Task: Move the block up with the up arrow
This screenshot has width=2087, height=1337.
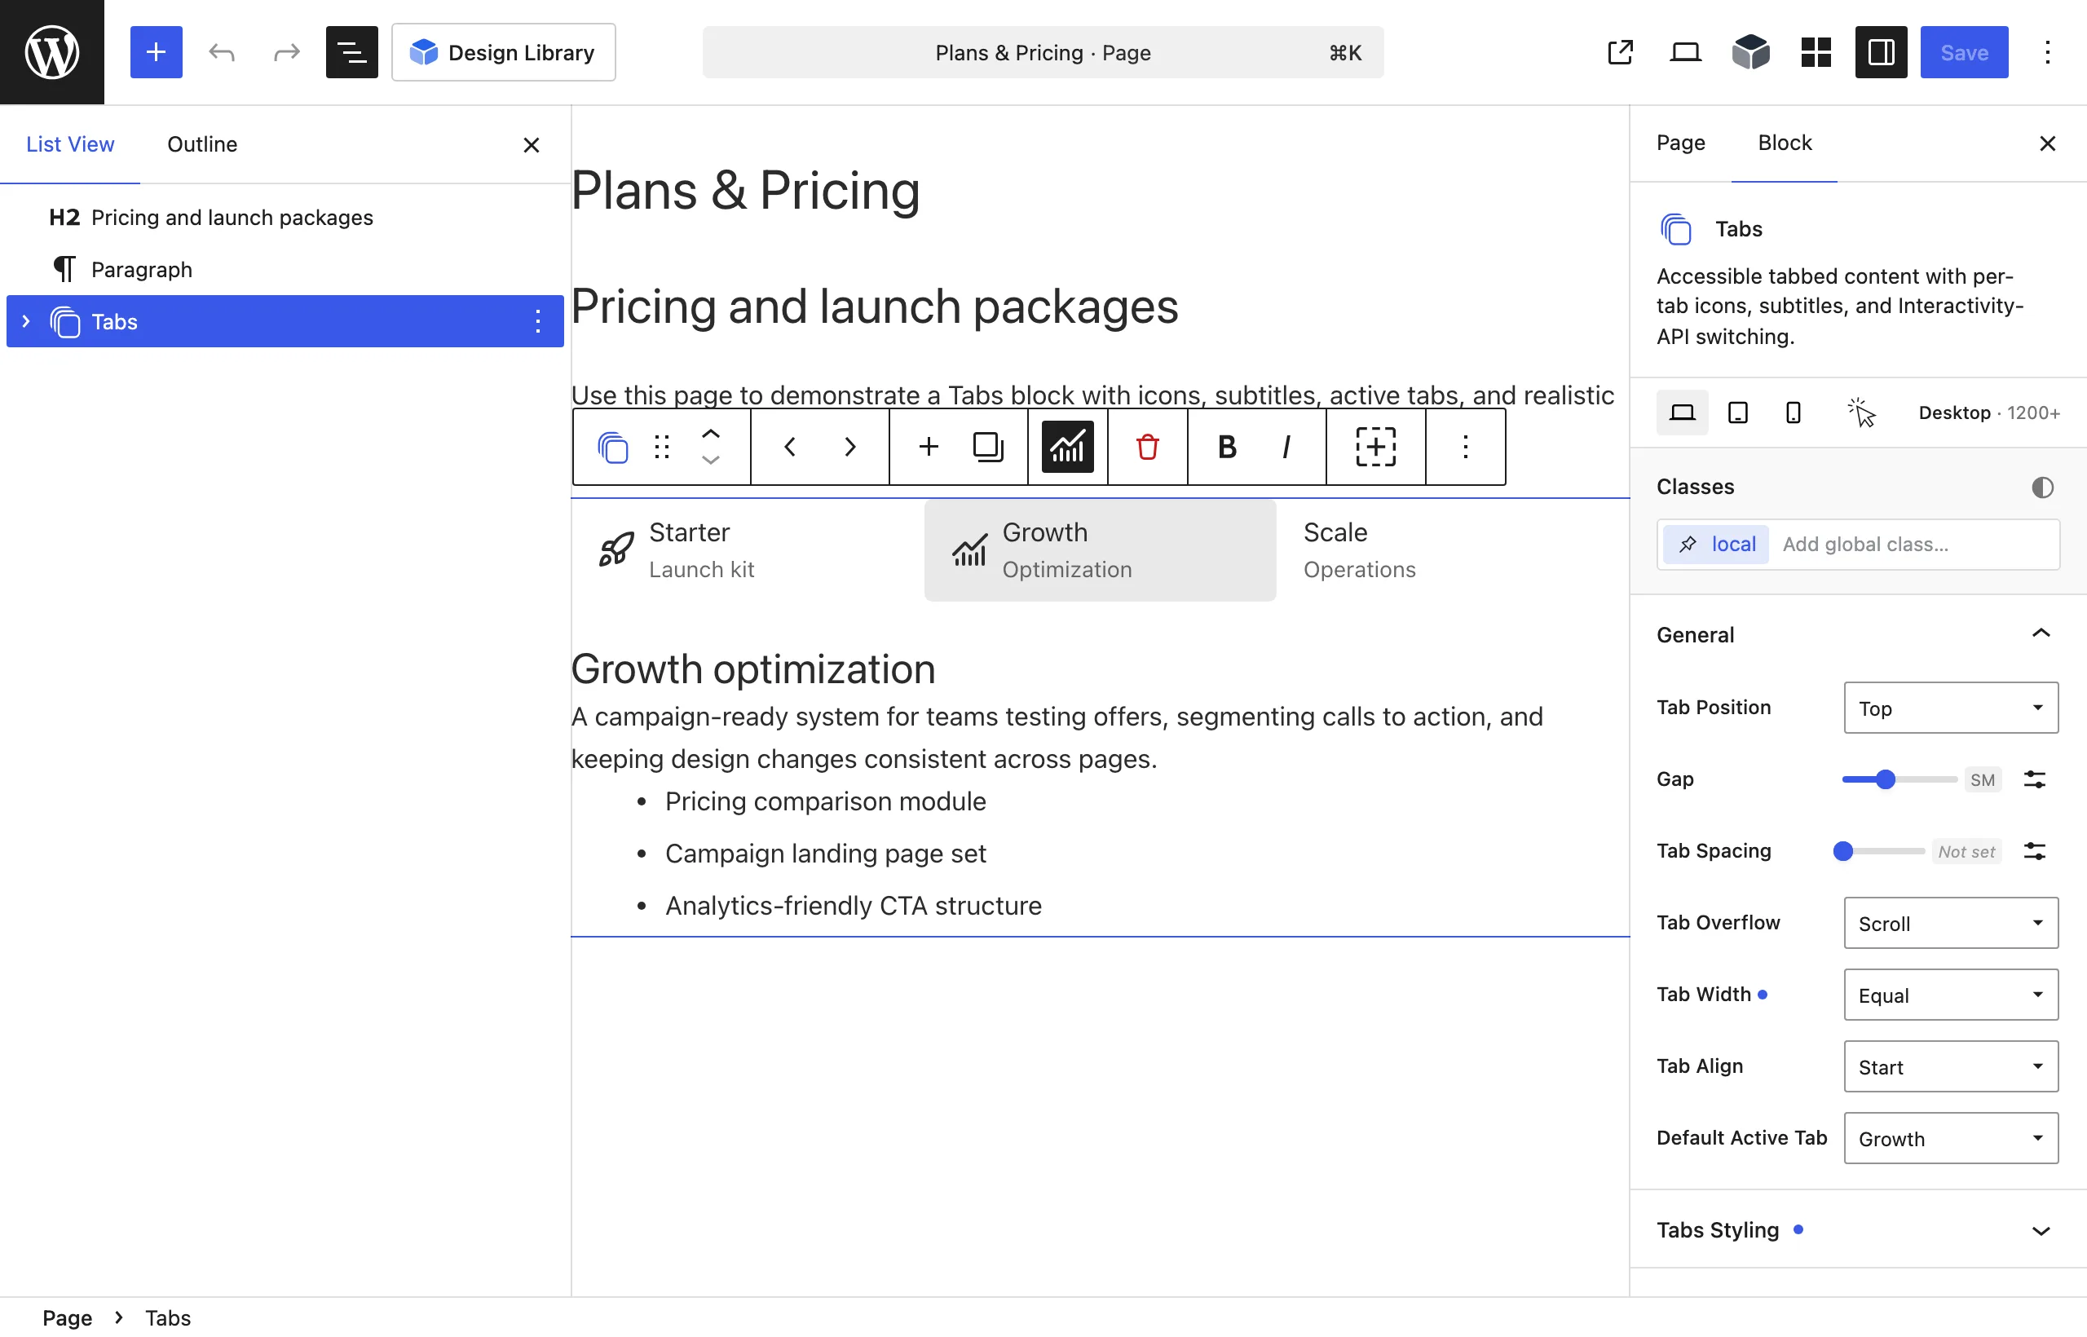Action: pyautogui.click(x=710, y=433)
